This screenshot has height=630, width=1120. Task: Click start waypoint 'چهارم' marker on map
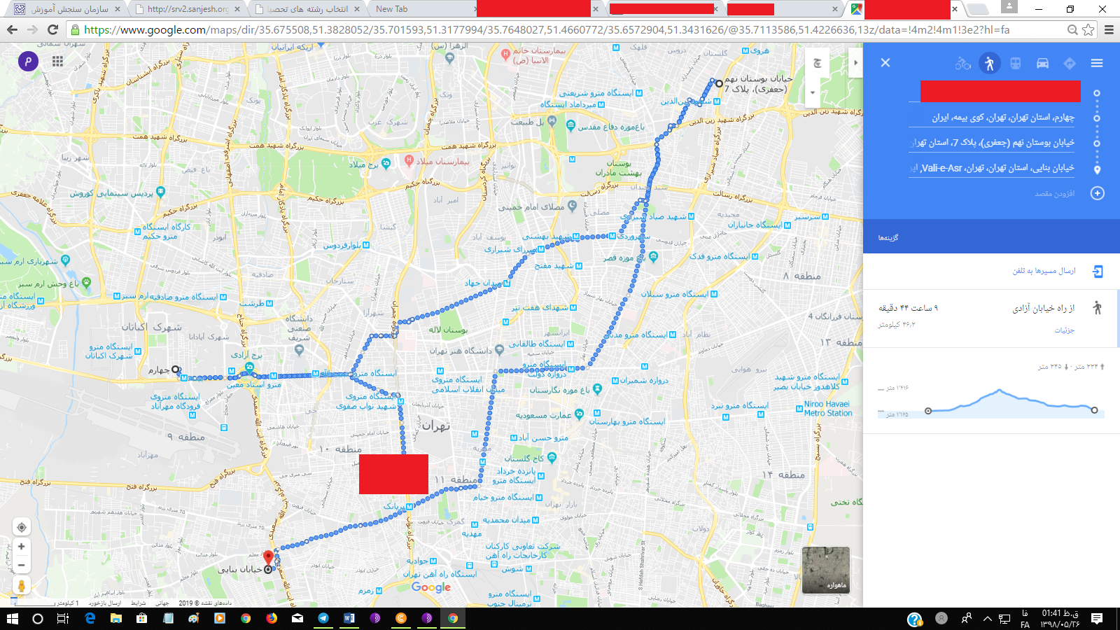pos(176,370)
